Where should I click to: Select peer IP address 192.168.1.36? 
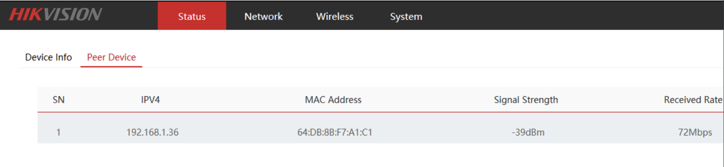[x=152, y=132]
